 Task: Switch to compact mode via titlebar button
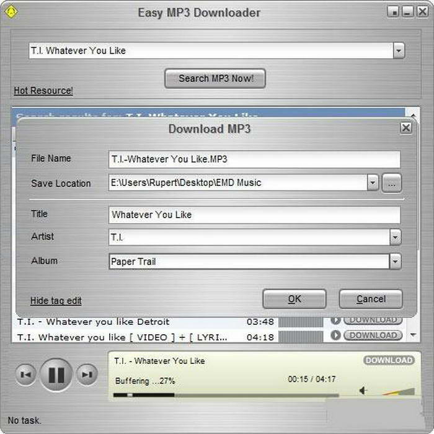(x=392, y=12)
